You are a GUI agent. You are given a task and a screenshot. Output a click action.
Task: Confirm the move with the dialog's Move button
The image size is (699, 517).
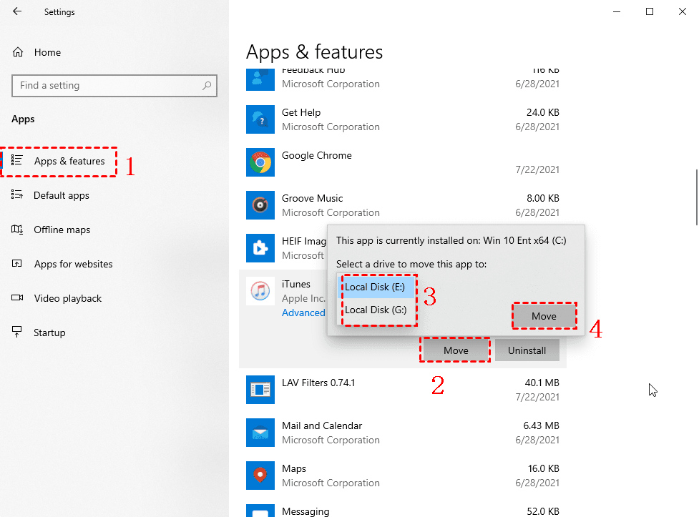(x=544, y=315)
